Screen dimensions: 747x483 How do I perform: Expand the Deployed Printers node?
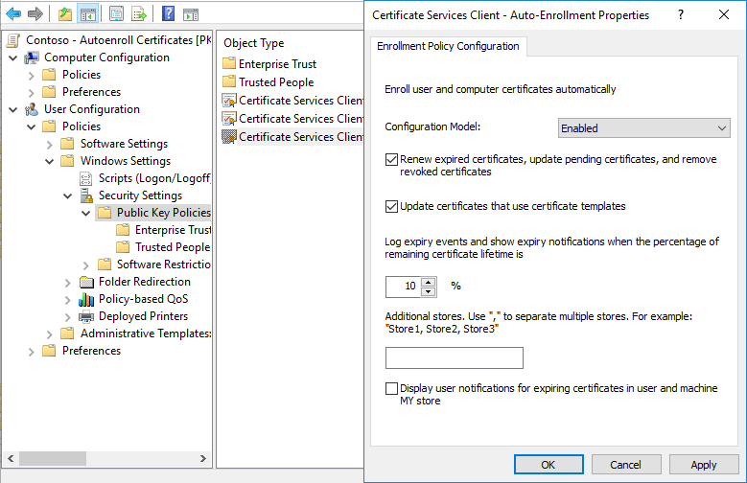(x=68, y=317)
